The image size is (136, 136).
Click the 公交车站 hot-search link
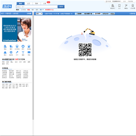click(x=23, y=10)
